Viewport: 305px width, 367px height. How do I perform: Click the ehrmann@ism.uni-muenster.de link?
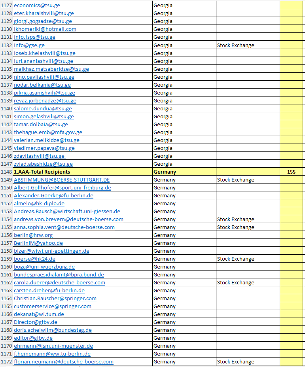(53, 346)
